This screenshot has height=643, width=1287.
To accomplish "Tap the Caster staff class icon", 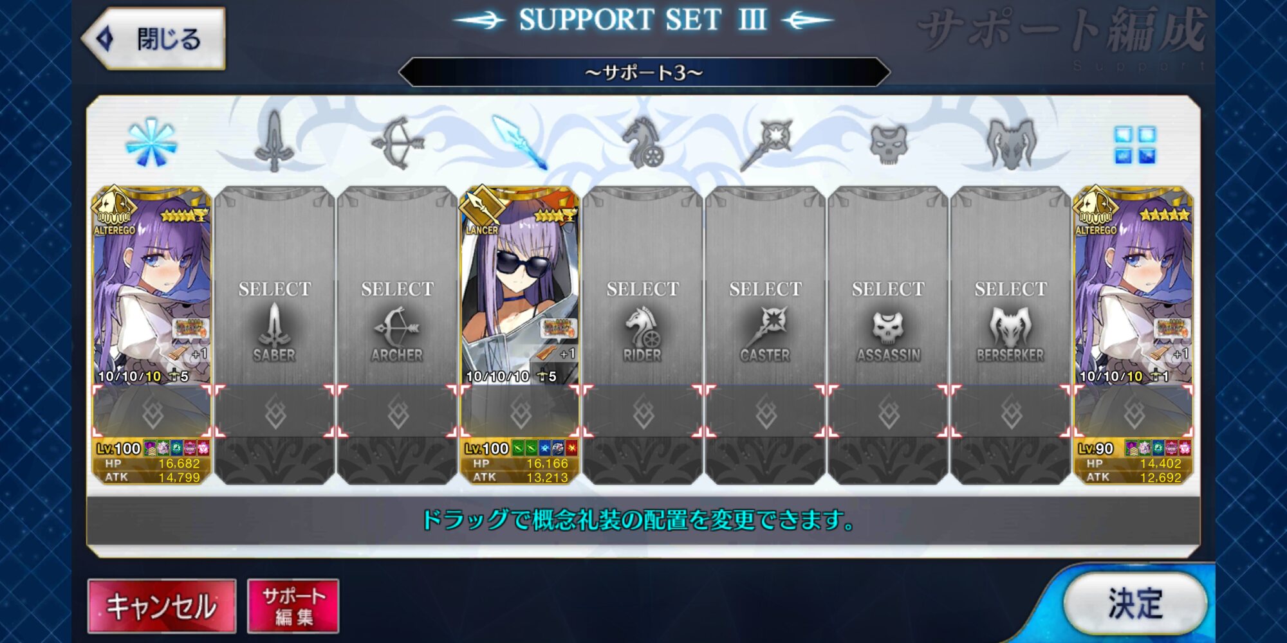I will pyautogui.click(x=765, y=144).
